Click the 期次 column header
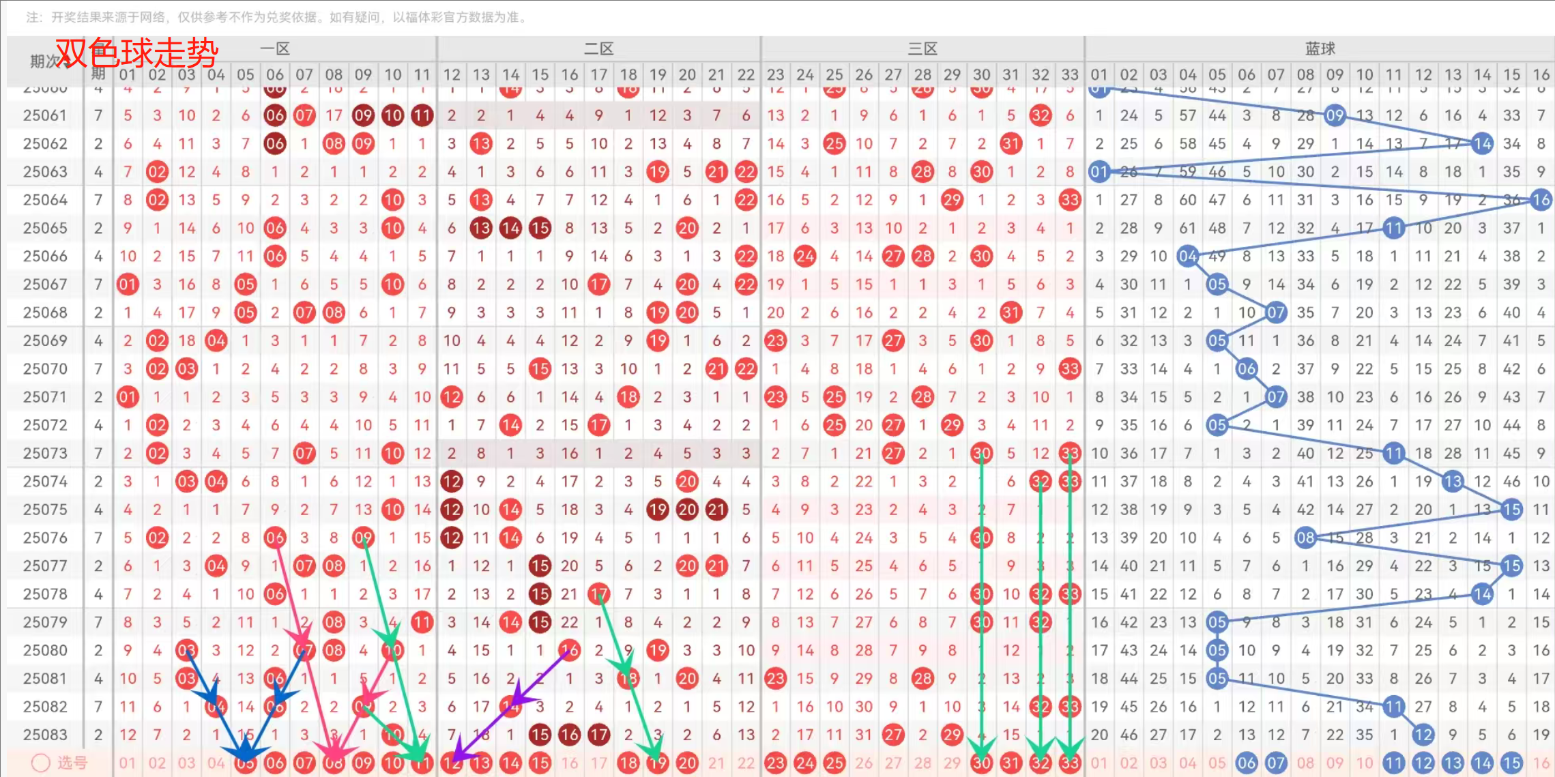1555x777 pixels. click(42, 61)
